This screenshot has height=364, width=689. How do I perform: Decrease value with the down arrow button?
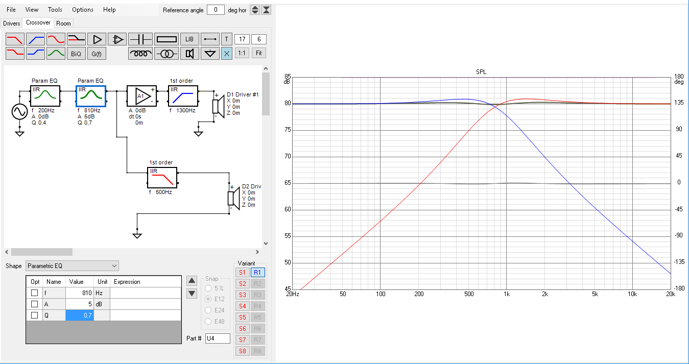(192, 293)
